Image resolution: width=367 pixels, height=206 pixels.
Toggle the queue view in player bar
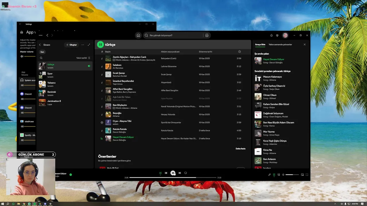pos(274,175)
